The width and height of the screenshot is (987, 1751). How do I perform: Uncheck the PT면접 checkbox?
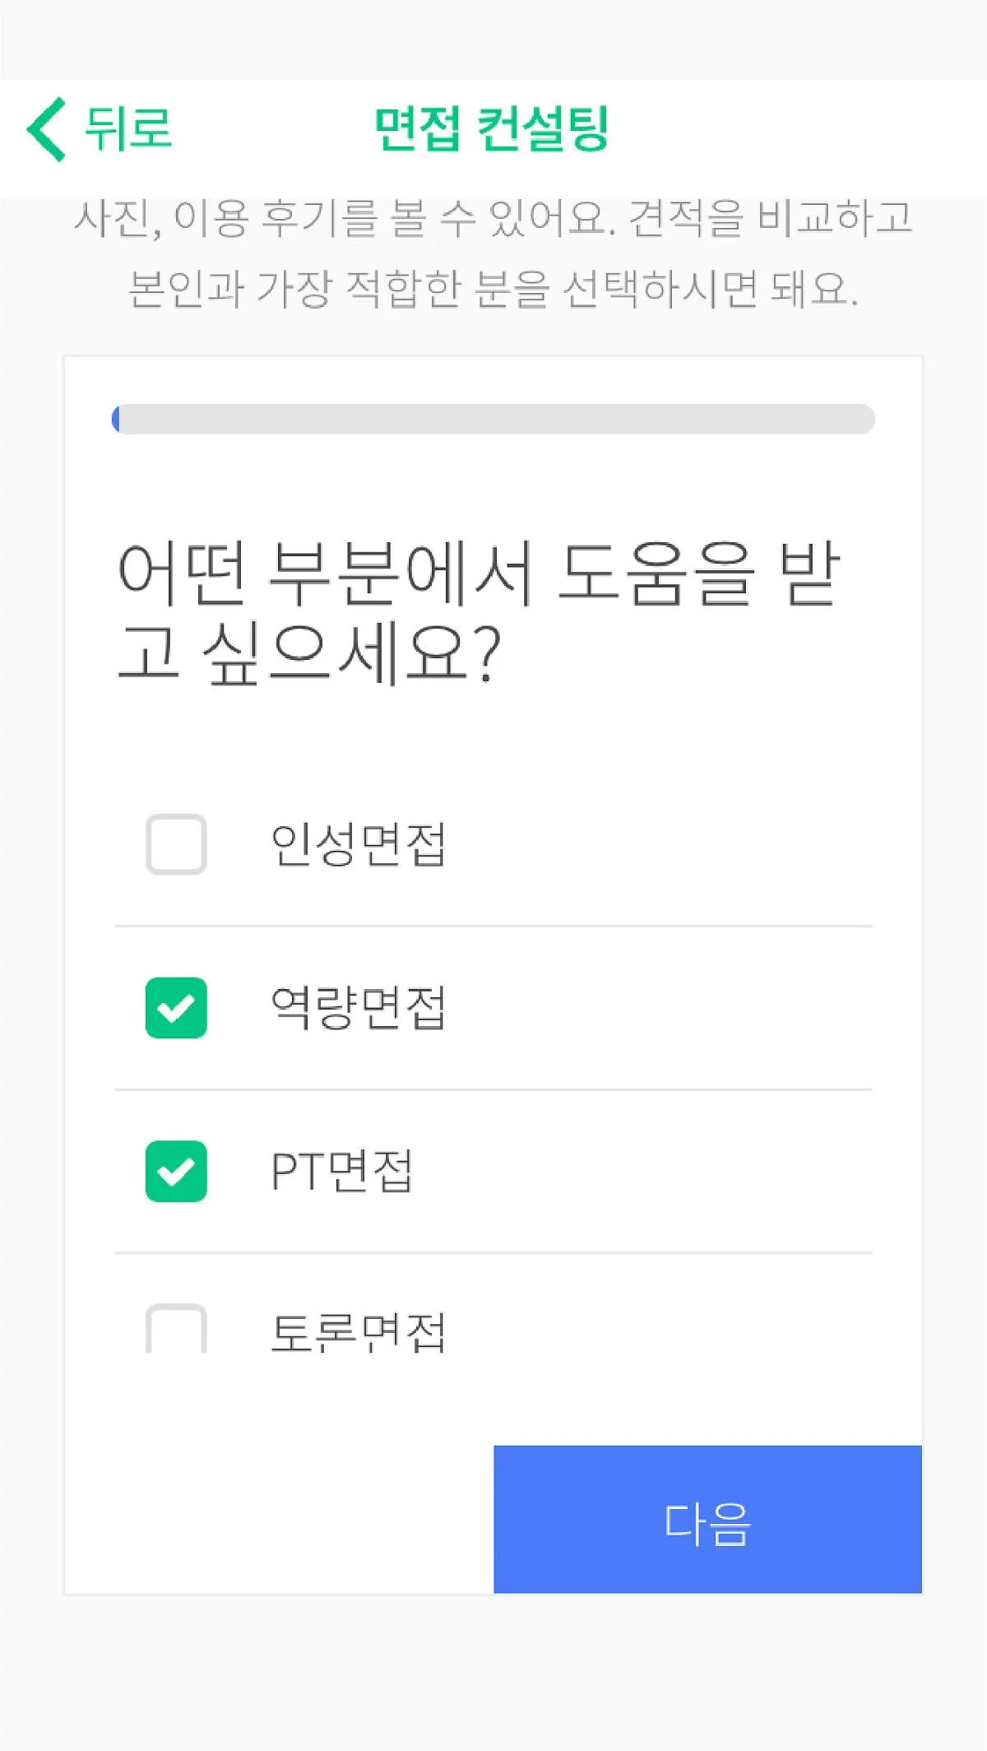pos(176,1171)
